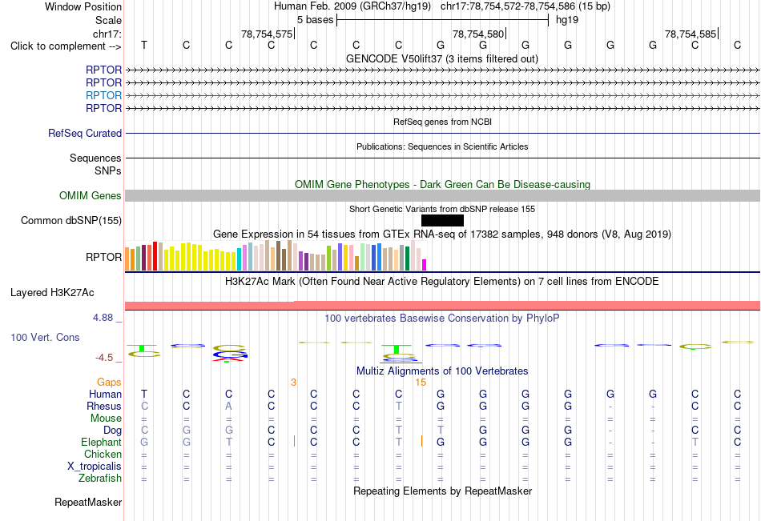Click the '4.88' PhyloP upper scale value

(x=103, y=317)
